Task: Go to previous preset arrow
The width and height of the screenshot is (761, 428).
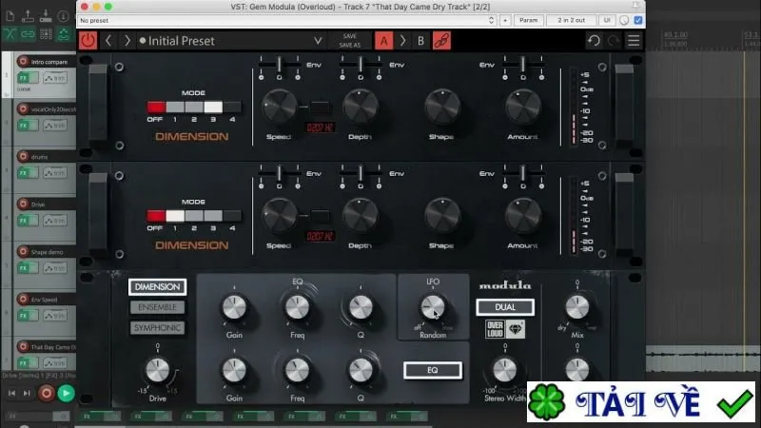Action: coord(108,41)
